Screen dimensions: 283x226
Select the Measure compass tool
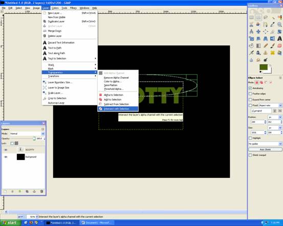point(251,32)
